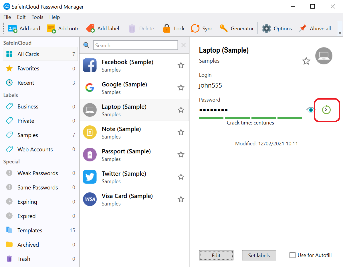Select the Visa Card (Sample) card
Image resolution: width=343 pixels, height=267 pixels.
[134, 199]
